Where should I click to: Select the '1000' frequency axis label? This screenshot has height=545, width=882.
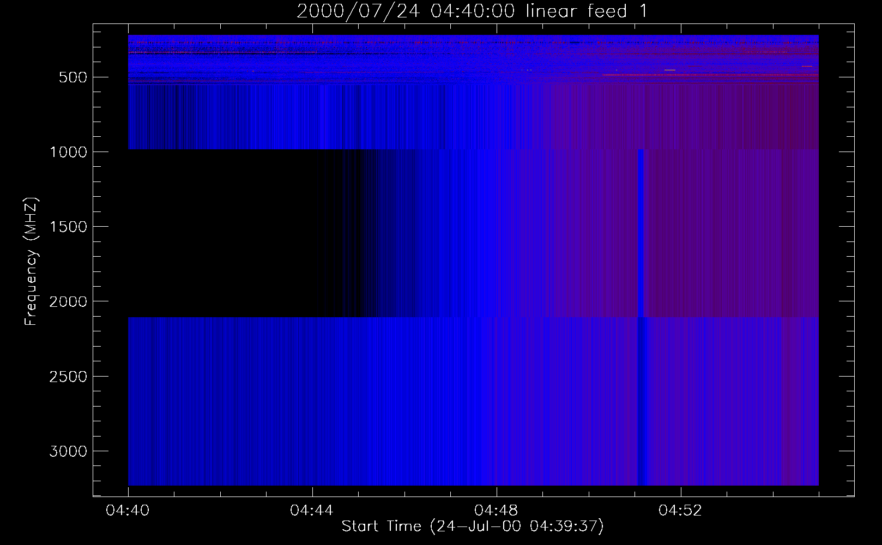[x=68, y=152]
